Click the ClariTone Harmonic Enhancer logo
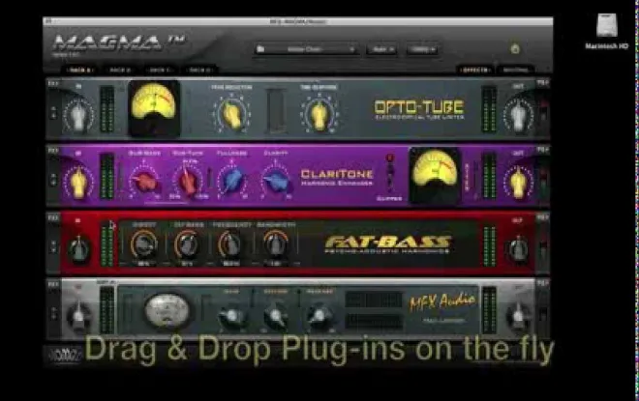This screenshot has width=639, height=401. (337, 178)
